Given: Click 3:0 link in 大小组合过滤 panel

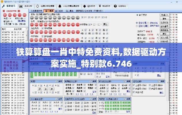Looking at the screenshot, I should (x=42, y=112).
